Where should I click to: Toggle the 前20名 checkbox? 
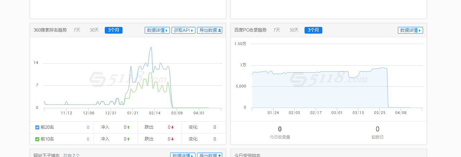(x=37, y=127)
